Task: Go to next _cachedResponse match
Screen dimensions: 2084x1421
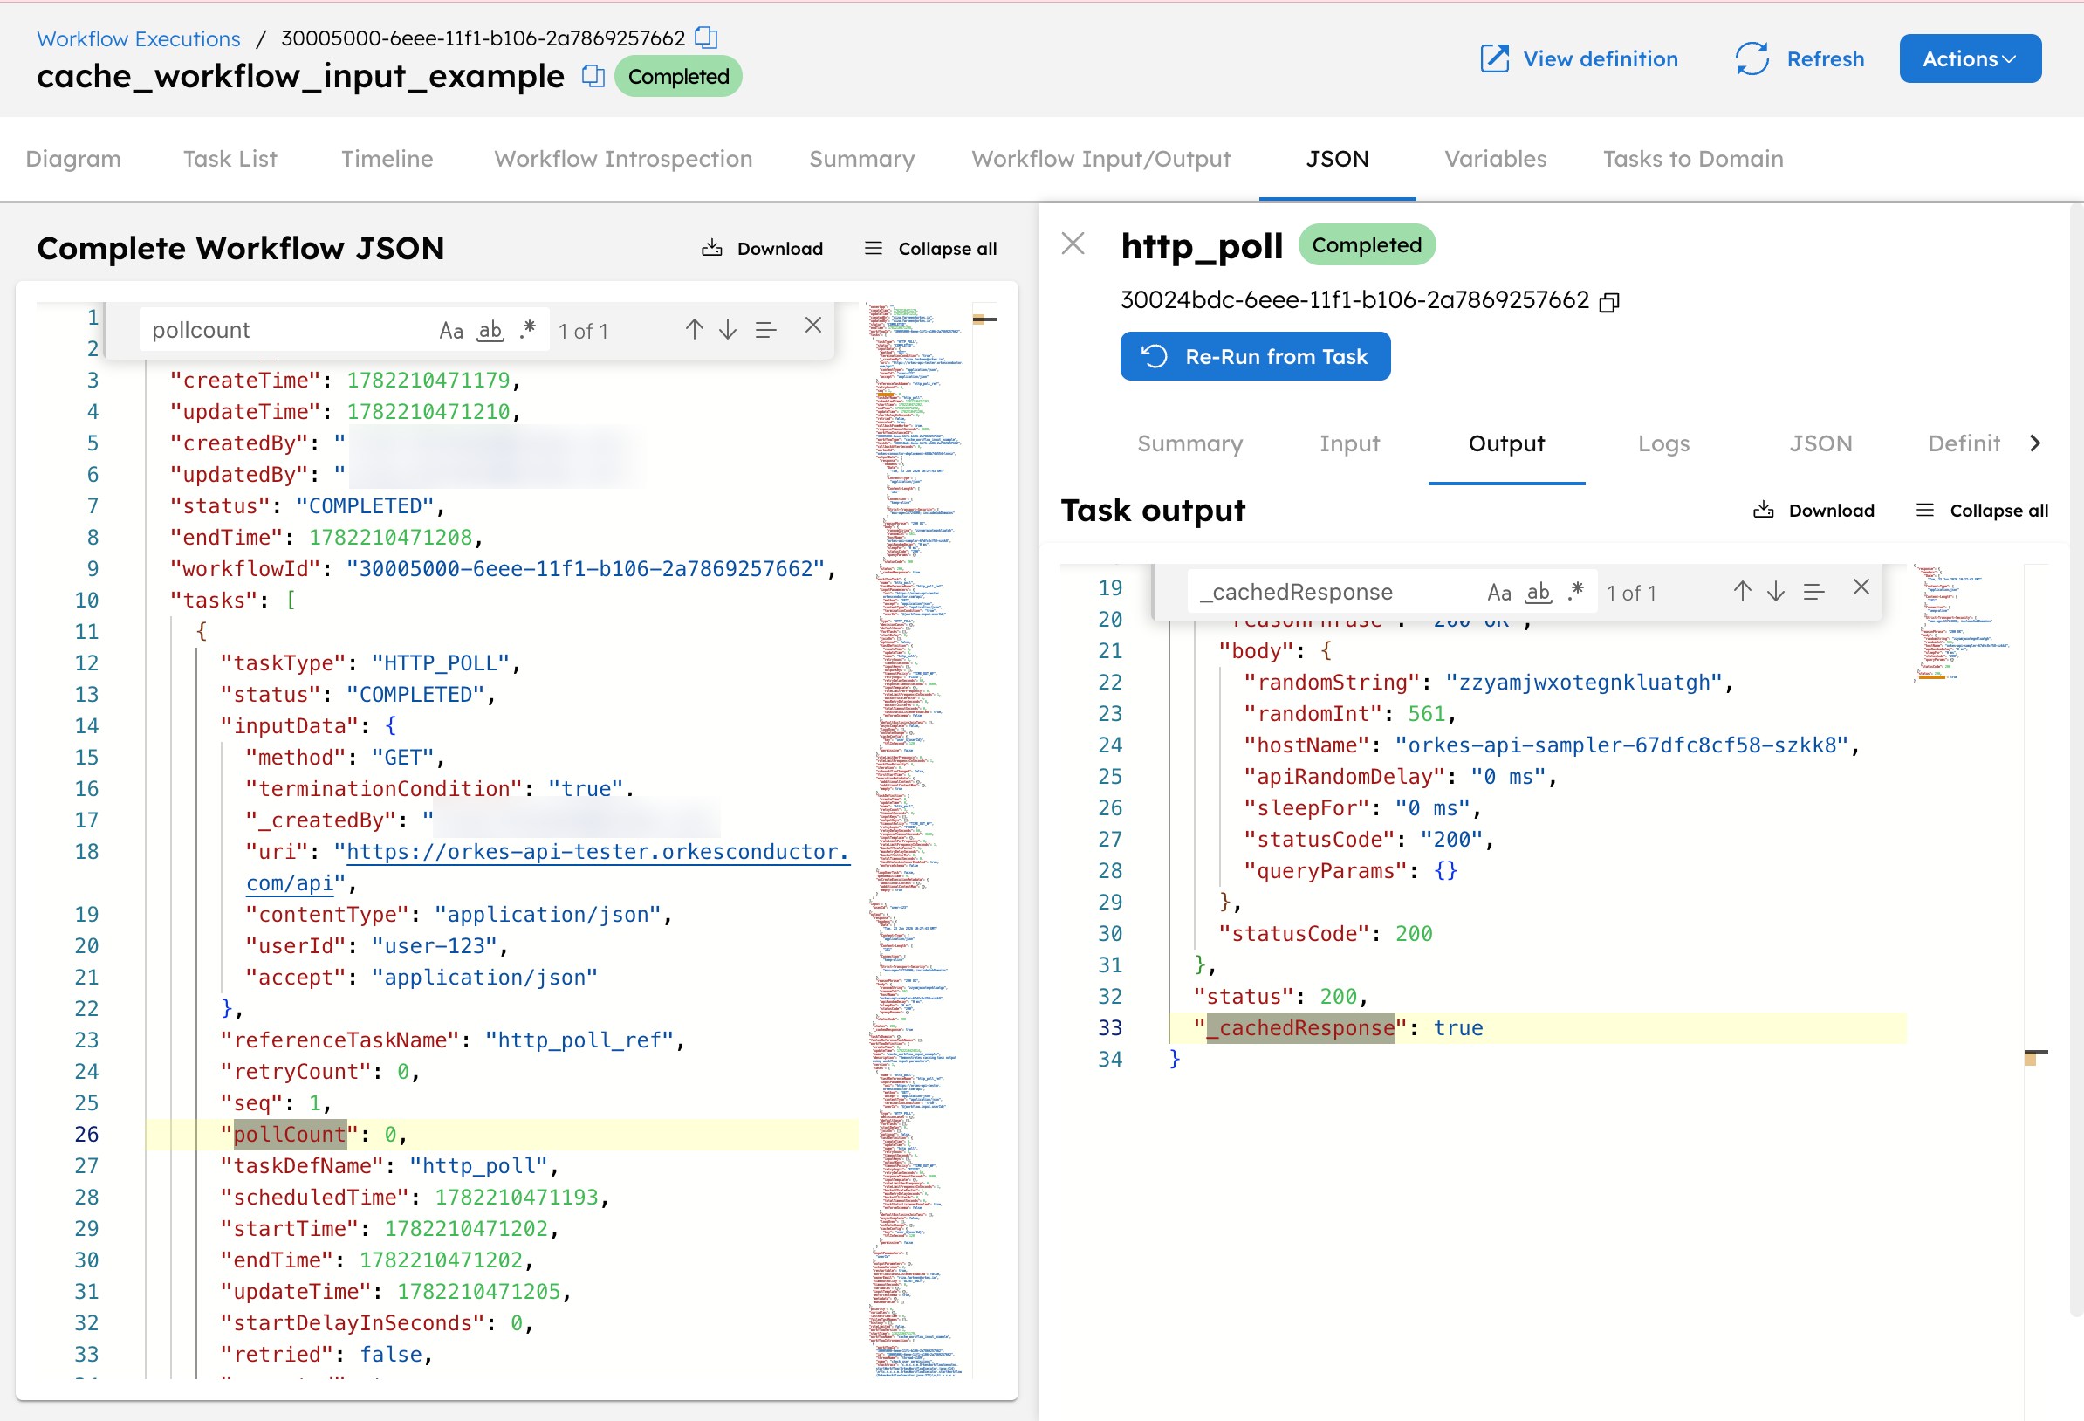Action: (x=1776, y=591)
